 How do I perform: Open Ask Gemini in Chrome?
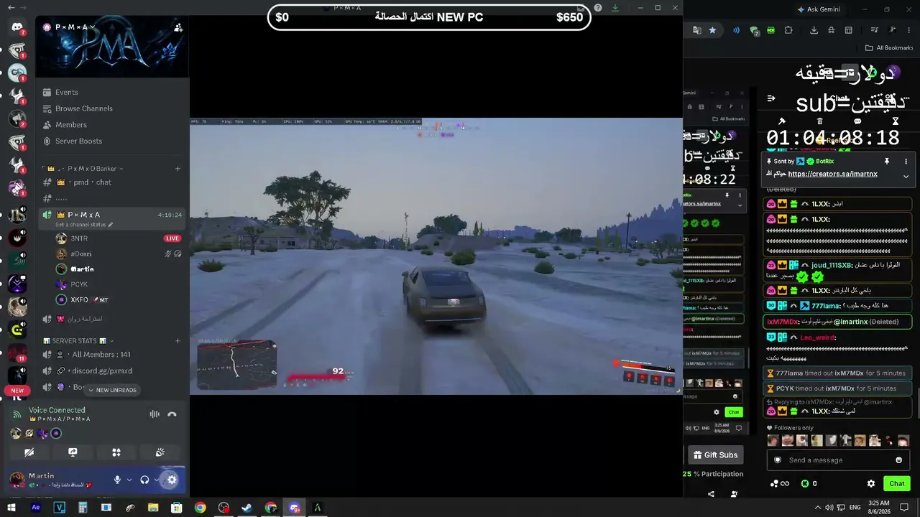pos(818,9)
